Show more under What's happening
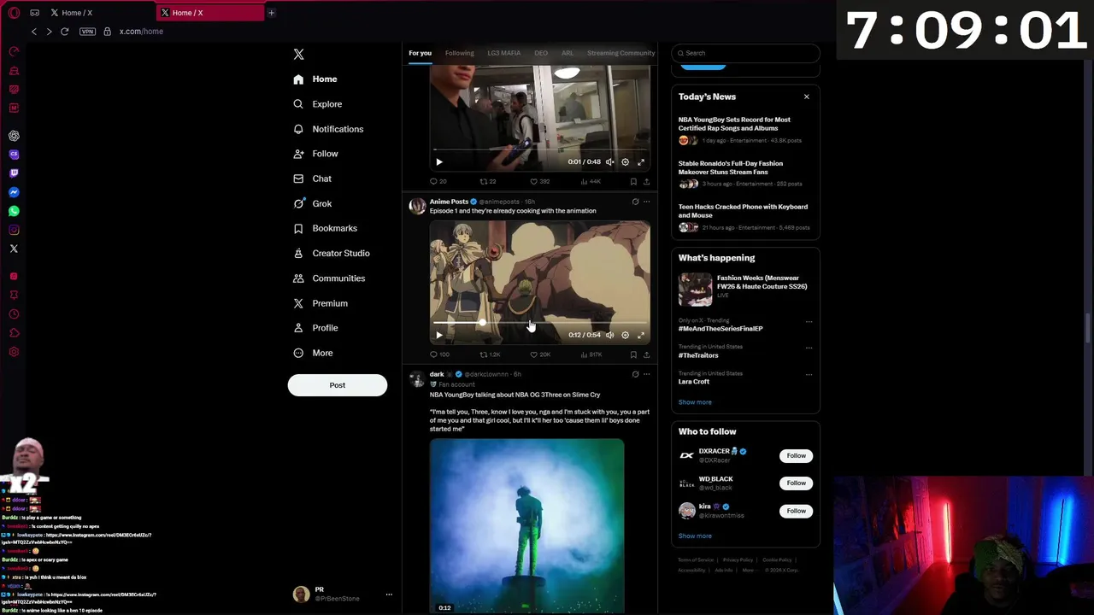This screenshot has height=615, width=1094. click(695, 402)
